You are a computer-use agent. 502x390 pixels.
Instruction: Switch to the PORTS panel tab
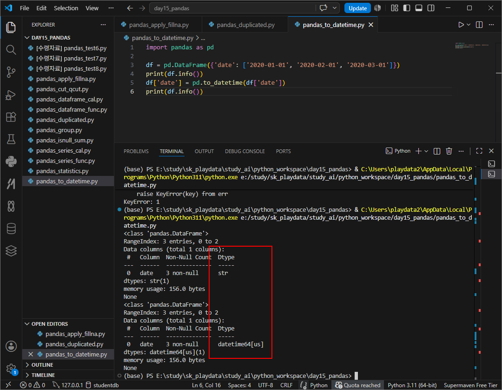point(284,151)
